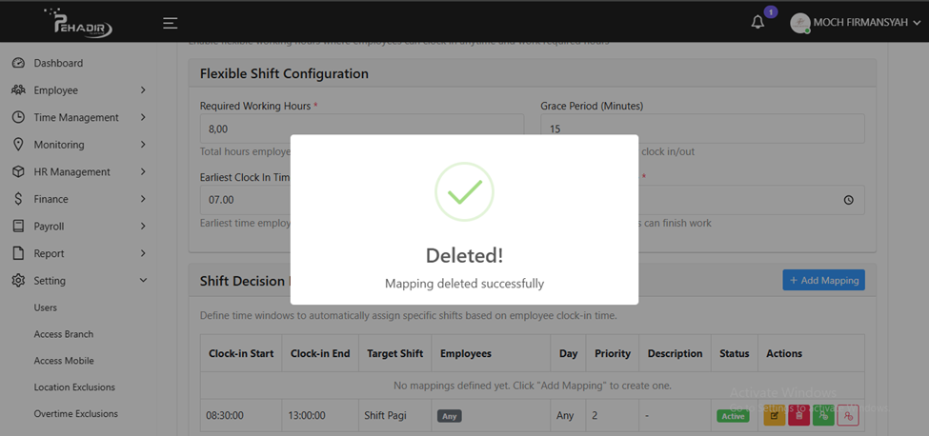The height and width of the screenshot is (436, 929).
Task: Click the success checkmark icon in dialog
Action: (465, 191)
